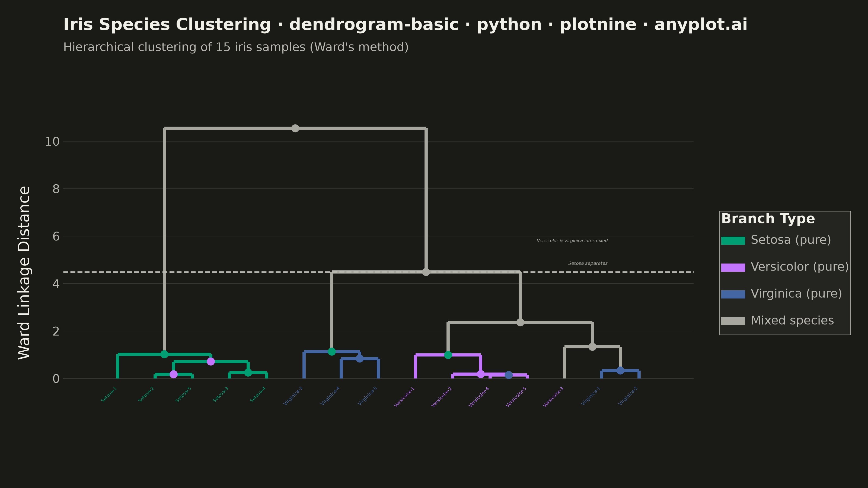This screenshot has width=868, height=488.
Task: Click the Setosa-1 leaf label
Action: [x=109, y=395]
